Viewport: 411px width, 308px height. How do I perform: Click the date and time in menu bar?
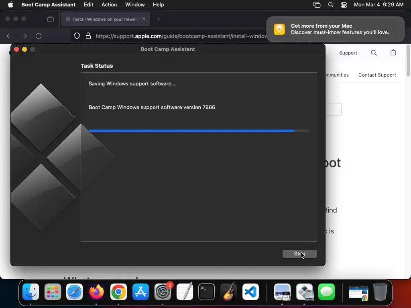(378, 5)
